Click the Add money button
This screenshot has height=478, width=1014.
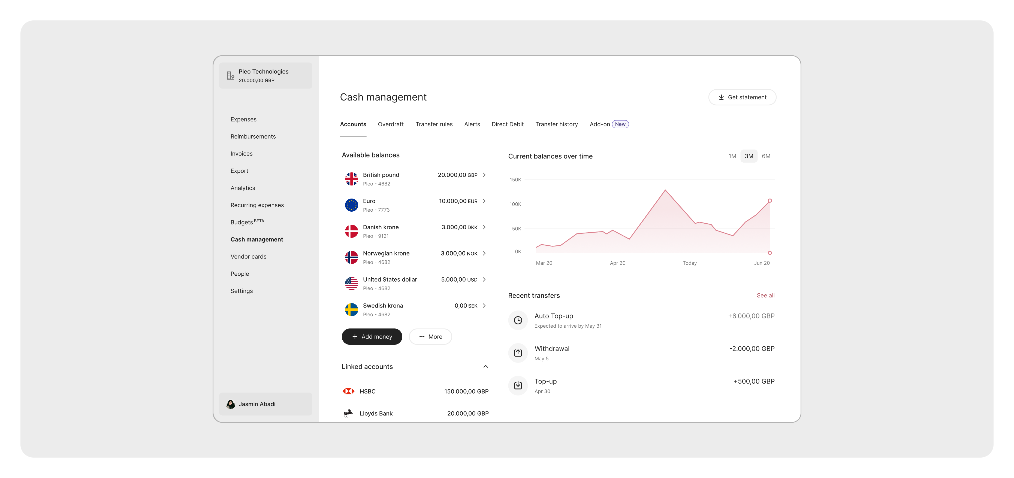372,337
